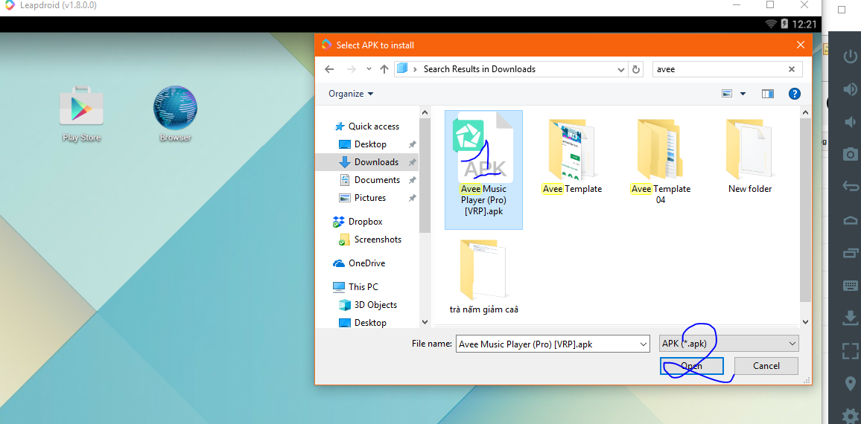Screen dimensions: 861x424
Task: Open view options dropdown arrow
Action: pos(743,94)
